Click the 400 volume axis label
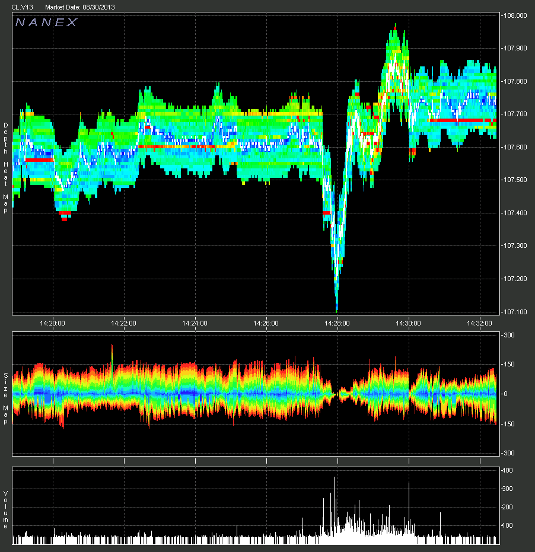This screenshot has width=535, height=552. pyautogui.click(x=508, y=470)
